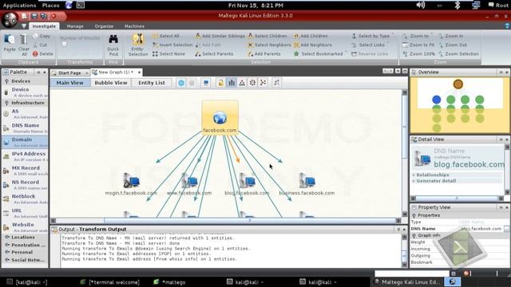Screen dimensions: 511x287
Task: Click the blue hexagon graph toolbar icon
Action: click(x=181, y=83)
